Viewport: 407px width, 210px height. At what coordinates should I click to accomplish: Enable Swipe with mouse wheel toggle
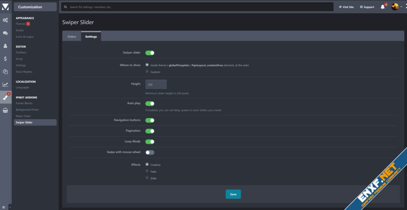click(150, 152)
